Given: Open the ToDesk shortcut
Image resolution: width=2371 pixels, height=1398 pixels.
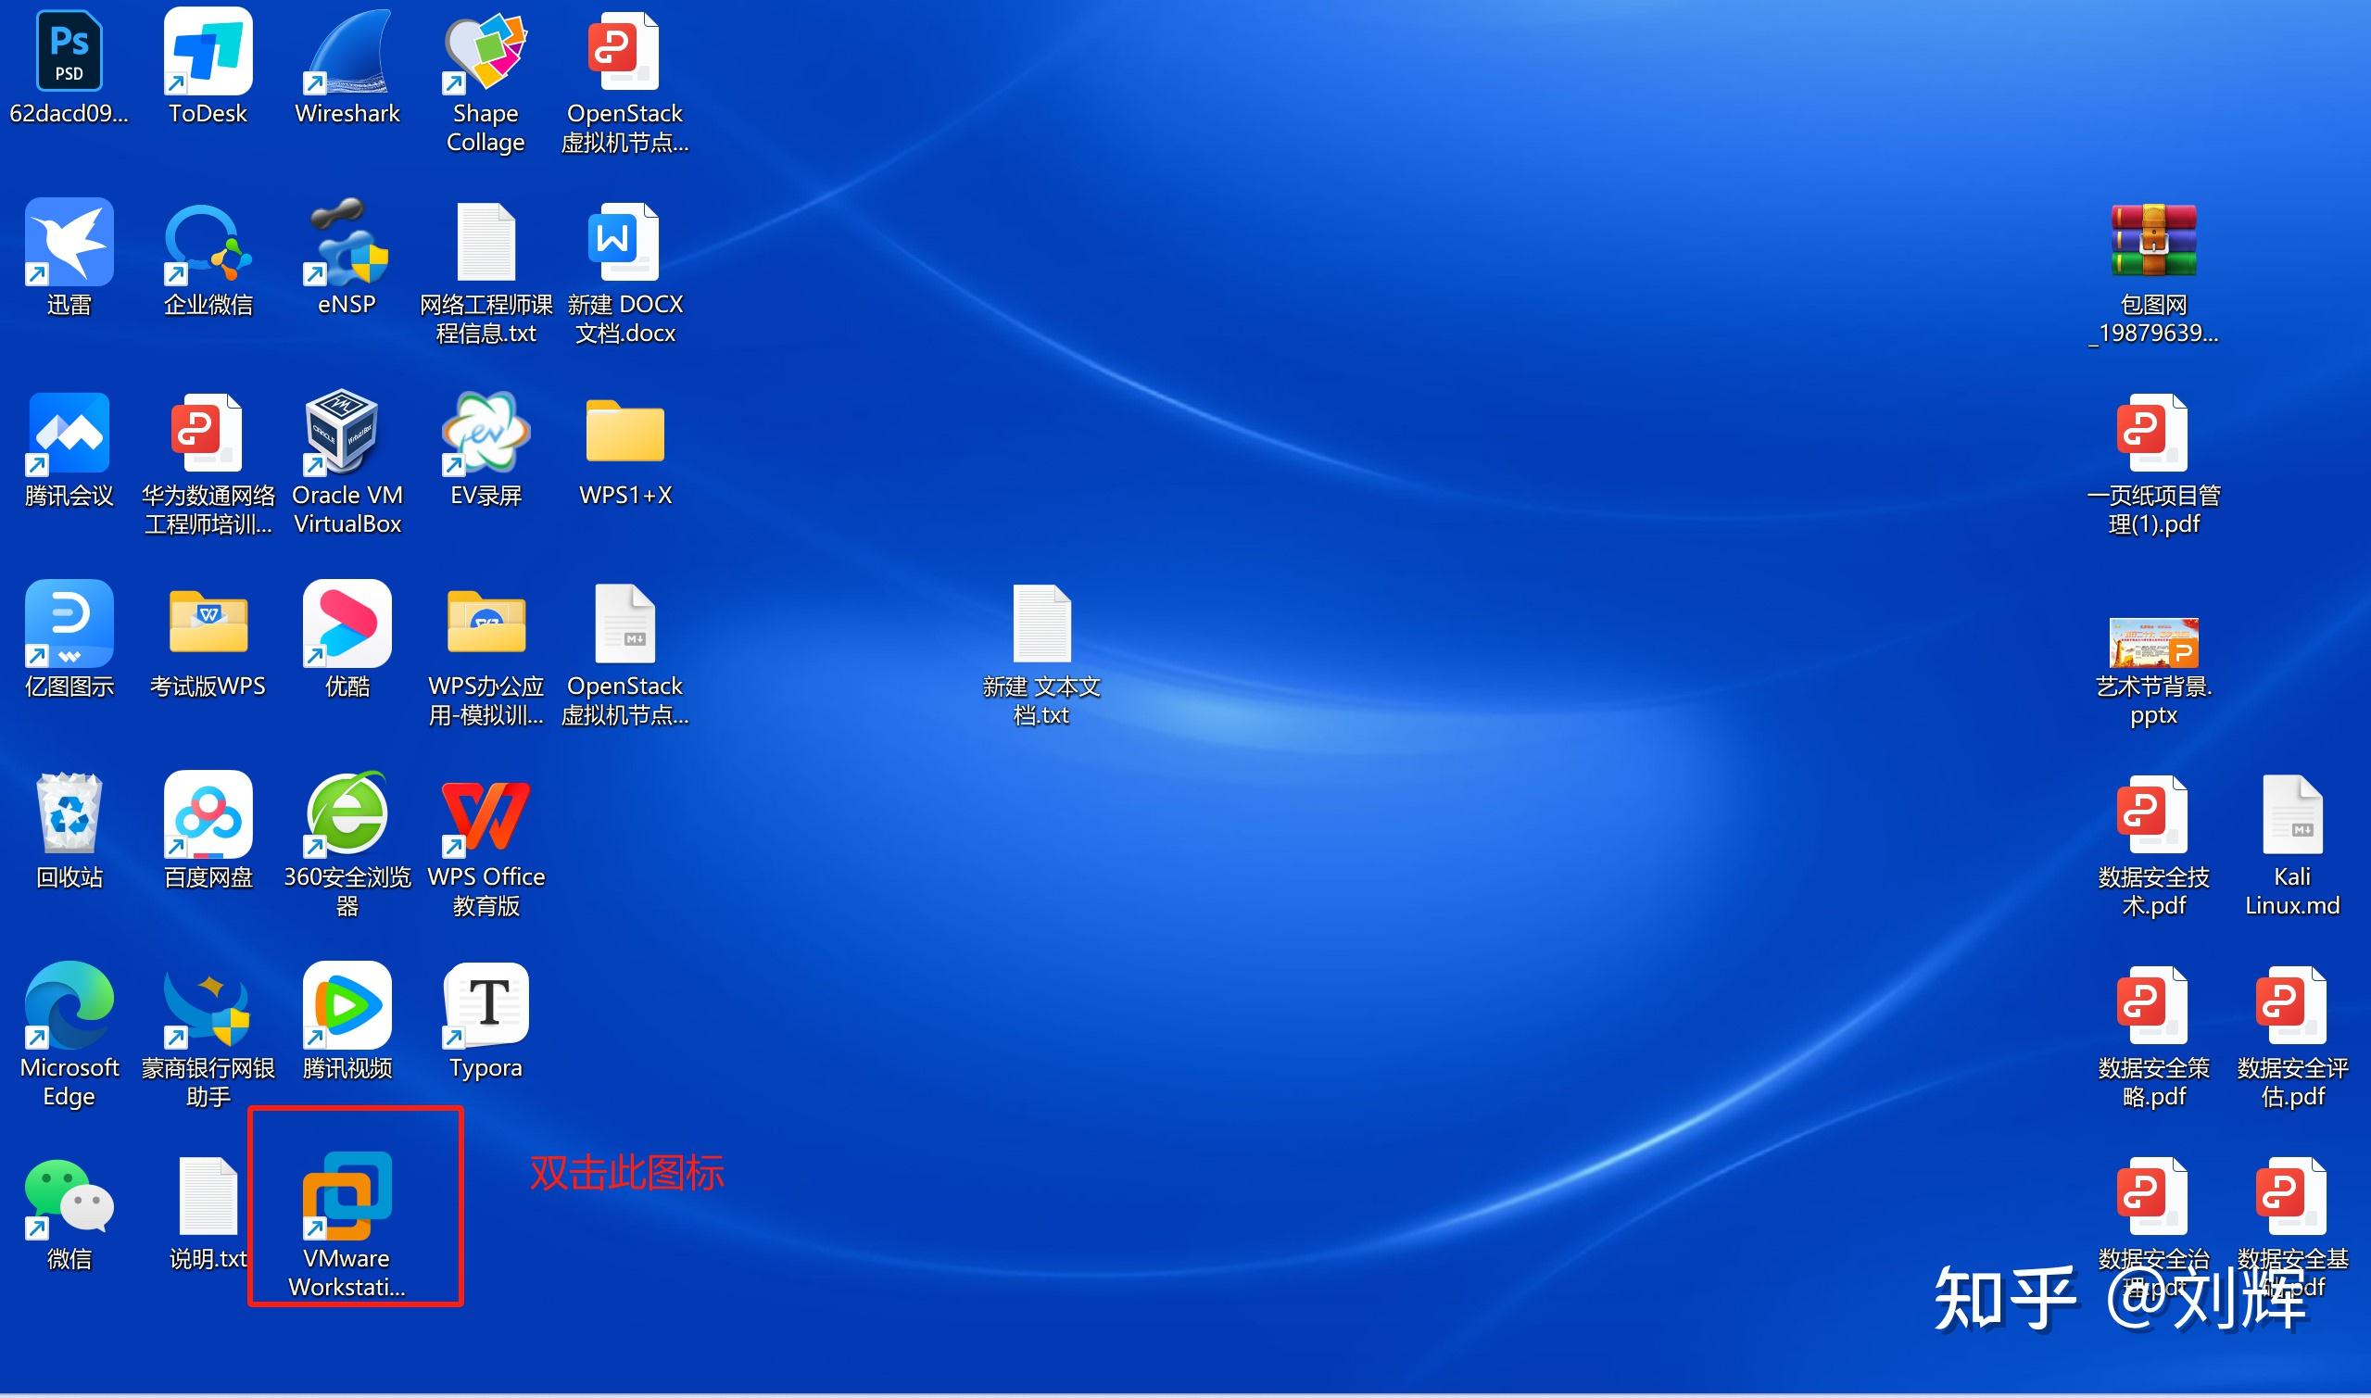Looking at the screenshot, I should 208,51.
